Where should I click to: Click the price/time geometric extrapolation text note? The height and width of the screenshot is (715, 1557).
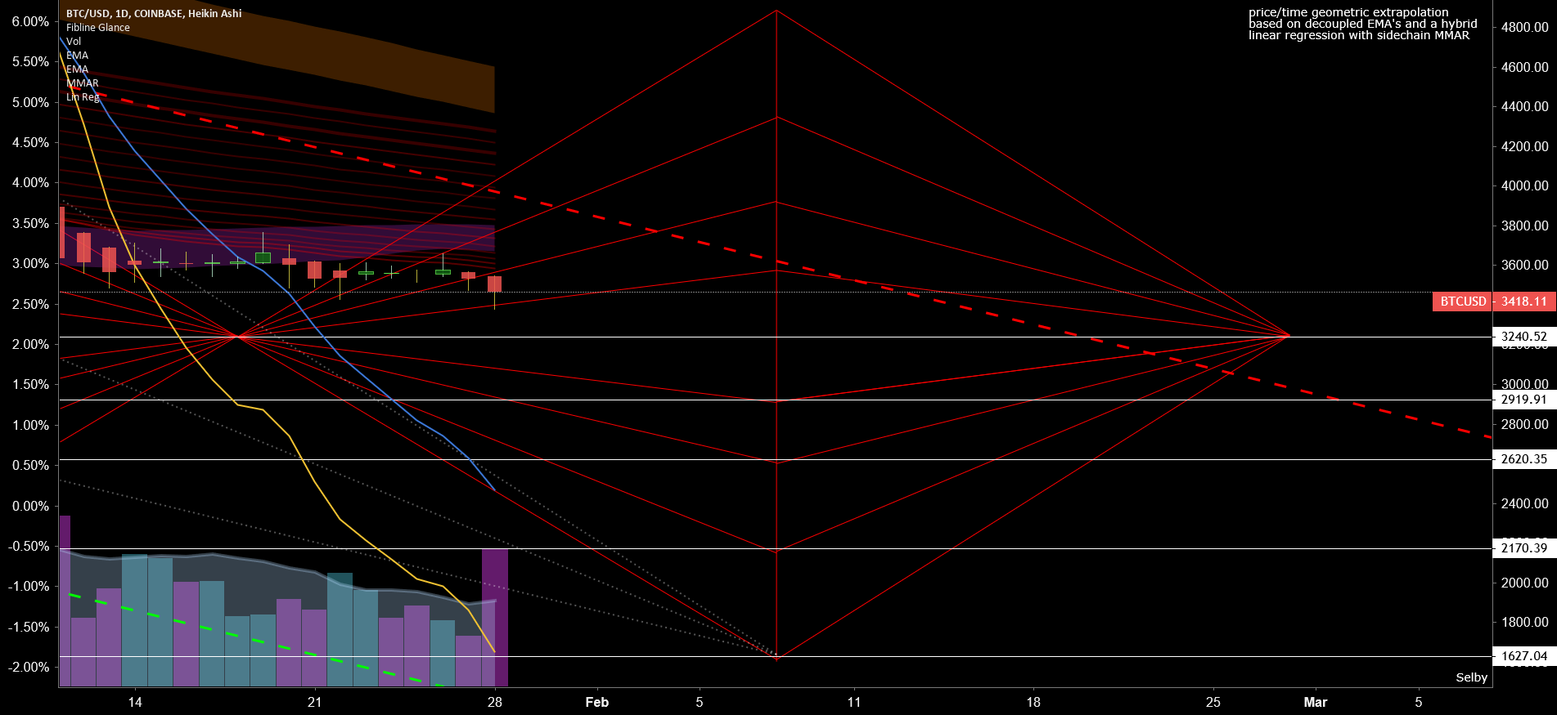(1362, 24)
